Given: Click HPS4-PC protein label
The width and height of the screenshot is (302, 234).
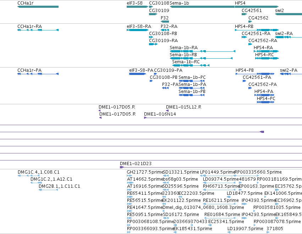Looking at the screenshot, I should tap(266, 99).
